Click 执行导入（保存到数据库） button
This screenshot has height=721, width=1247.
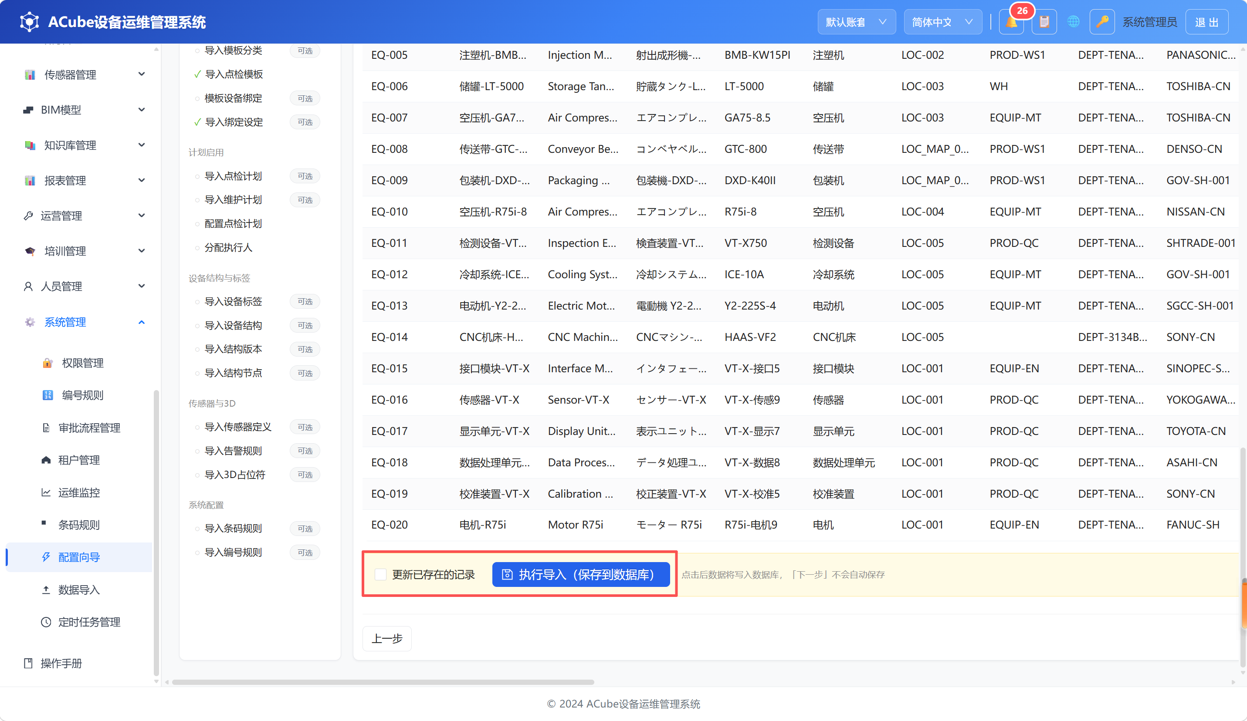pyautogui.click(x=581, y=575)
